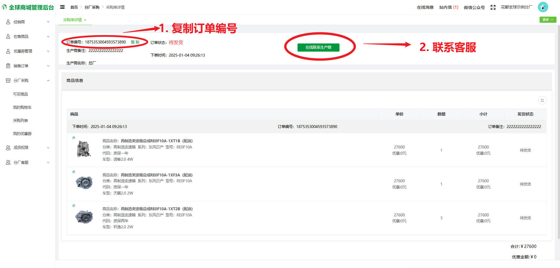Close the 采购单详情 tab
Viewport: 560px width, 268px height.
coord(85,20)
